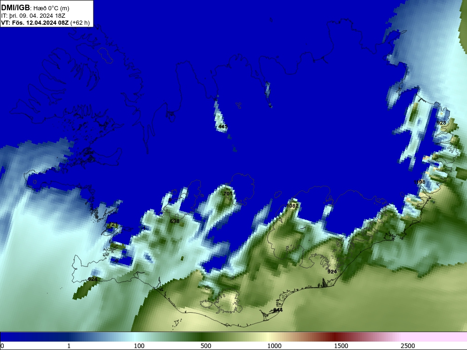The image size is (467, 350).
Task: Click the map value label 701
Action: [228, 194]
